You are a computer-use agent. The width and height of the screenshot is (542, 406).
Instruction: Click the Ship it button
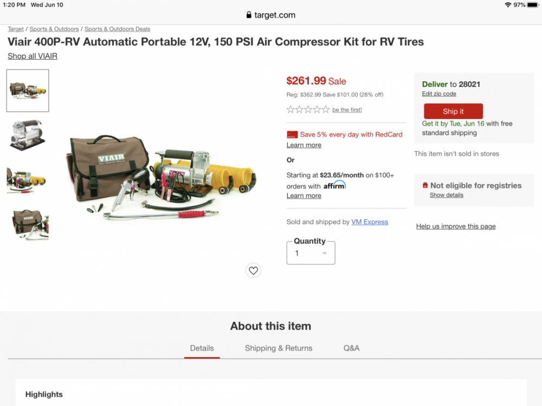click(x=453, y=112)
